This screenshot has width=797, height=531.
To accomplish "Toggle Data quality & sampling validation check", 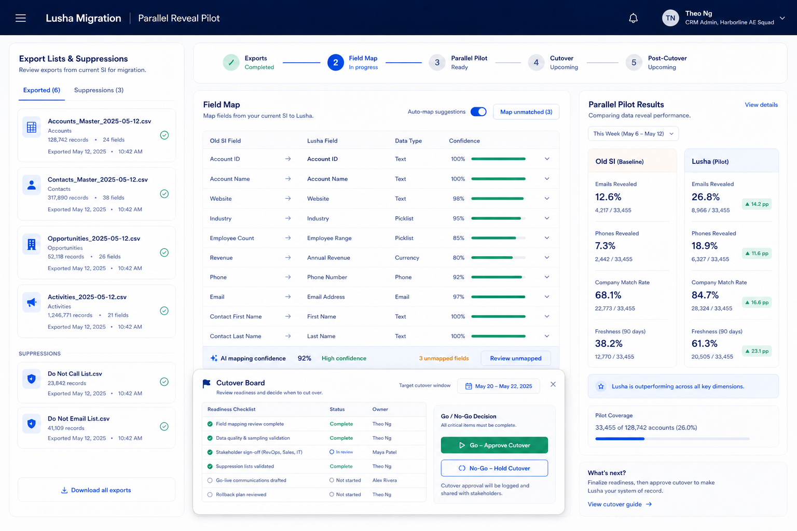I will [210, 438].
